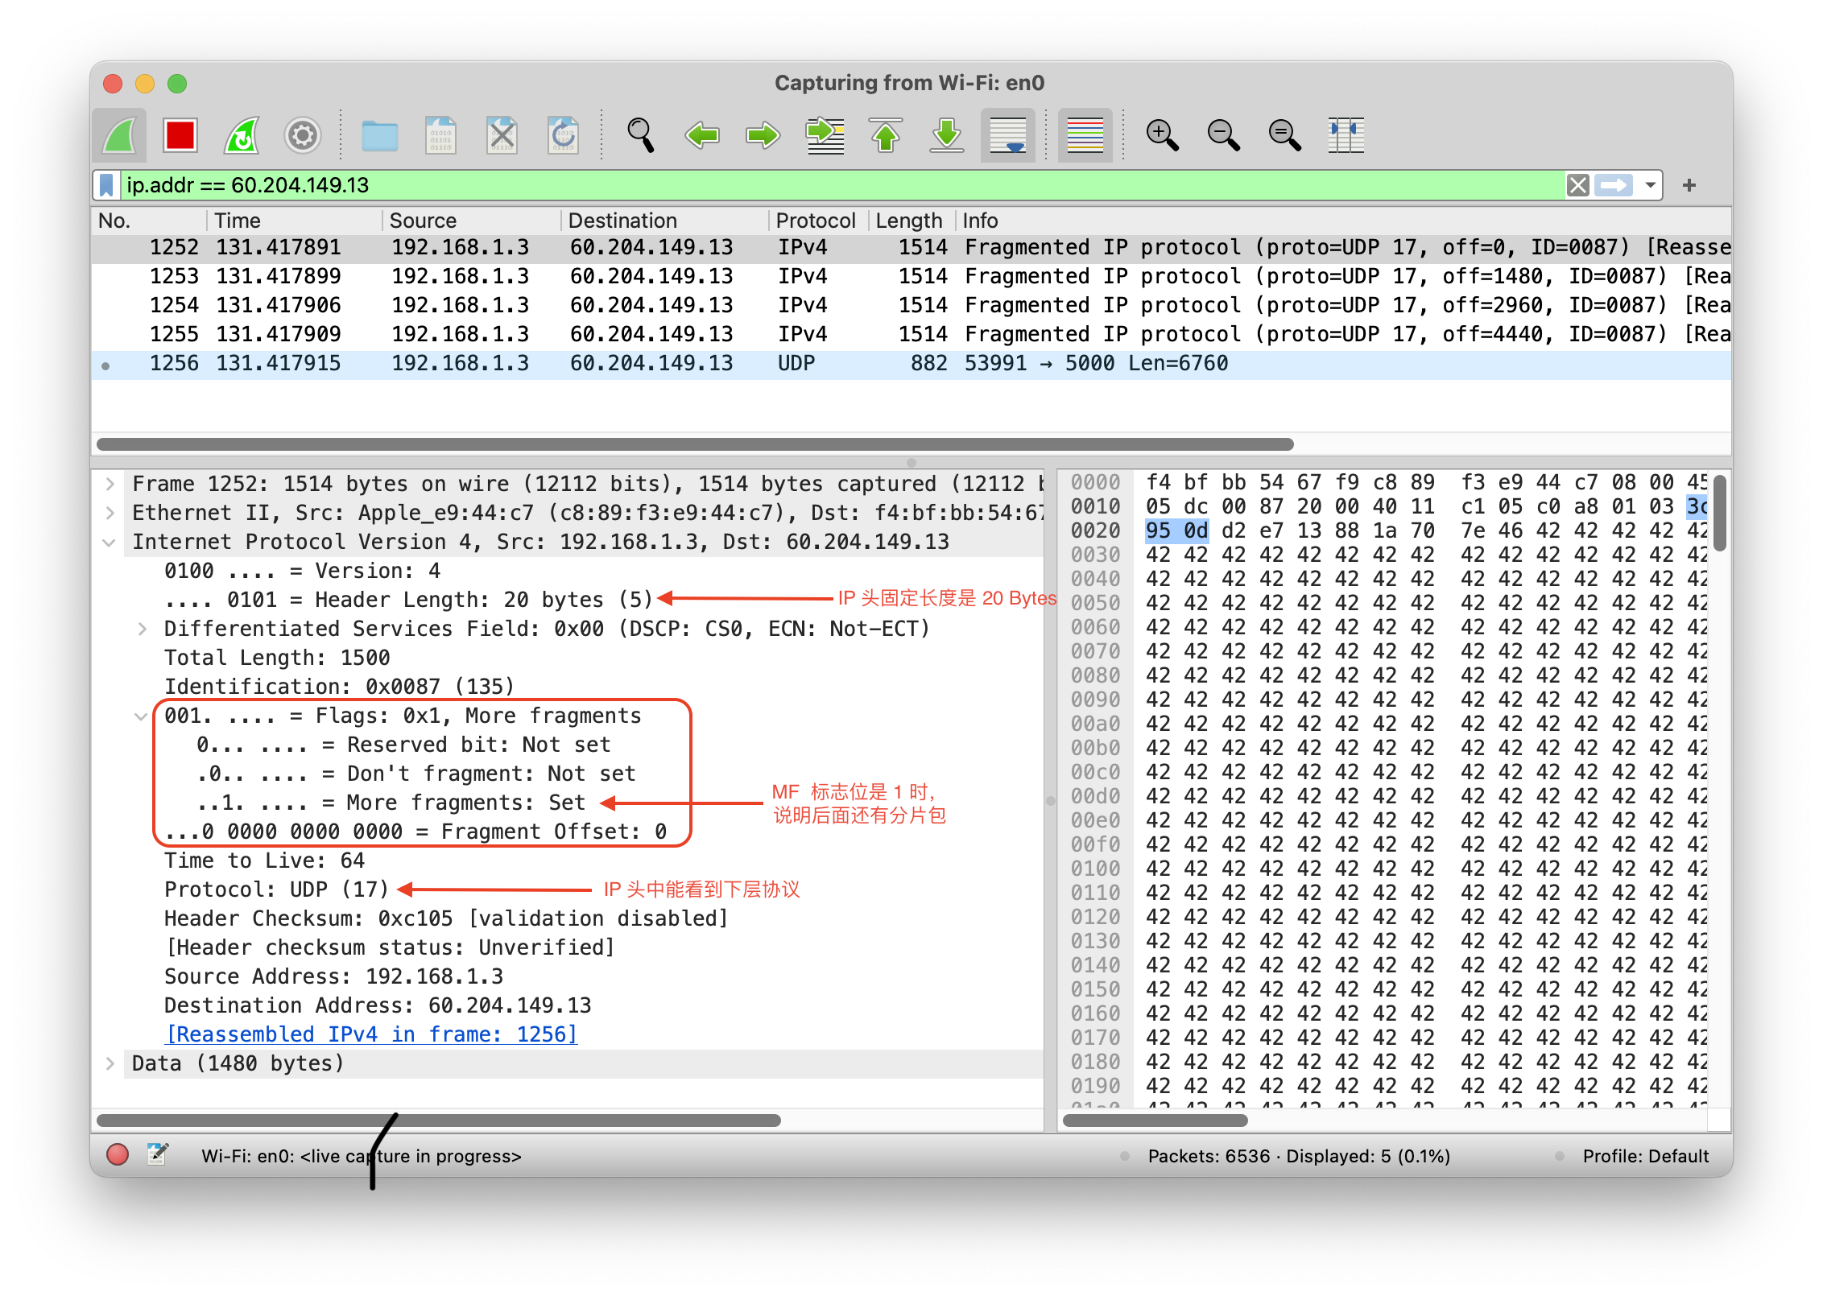Open capture options gear icon
Image resolution: width=1823 pixels, height=1296 pixels.
[x=303, y=135]
